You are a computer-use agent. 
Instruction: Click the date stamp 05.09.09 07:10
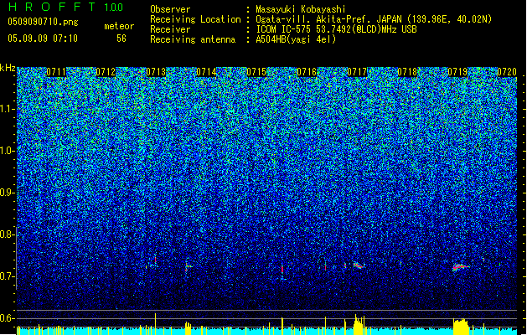point(43,39)
